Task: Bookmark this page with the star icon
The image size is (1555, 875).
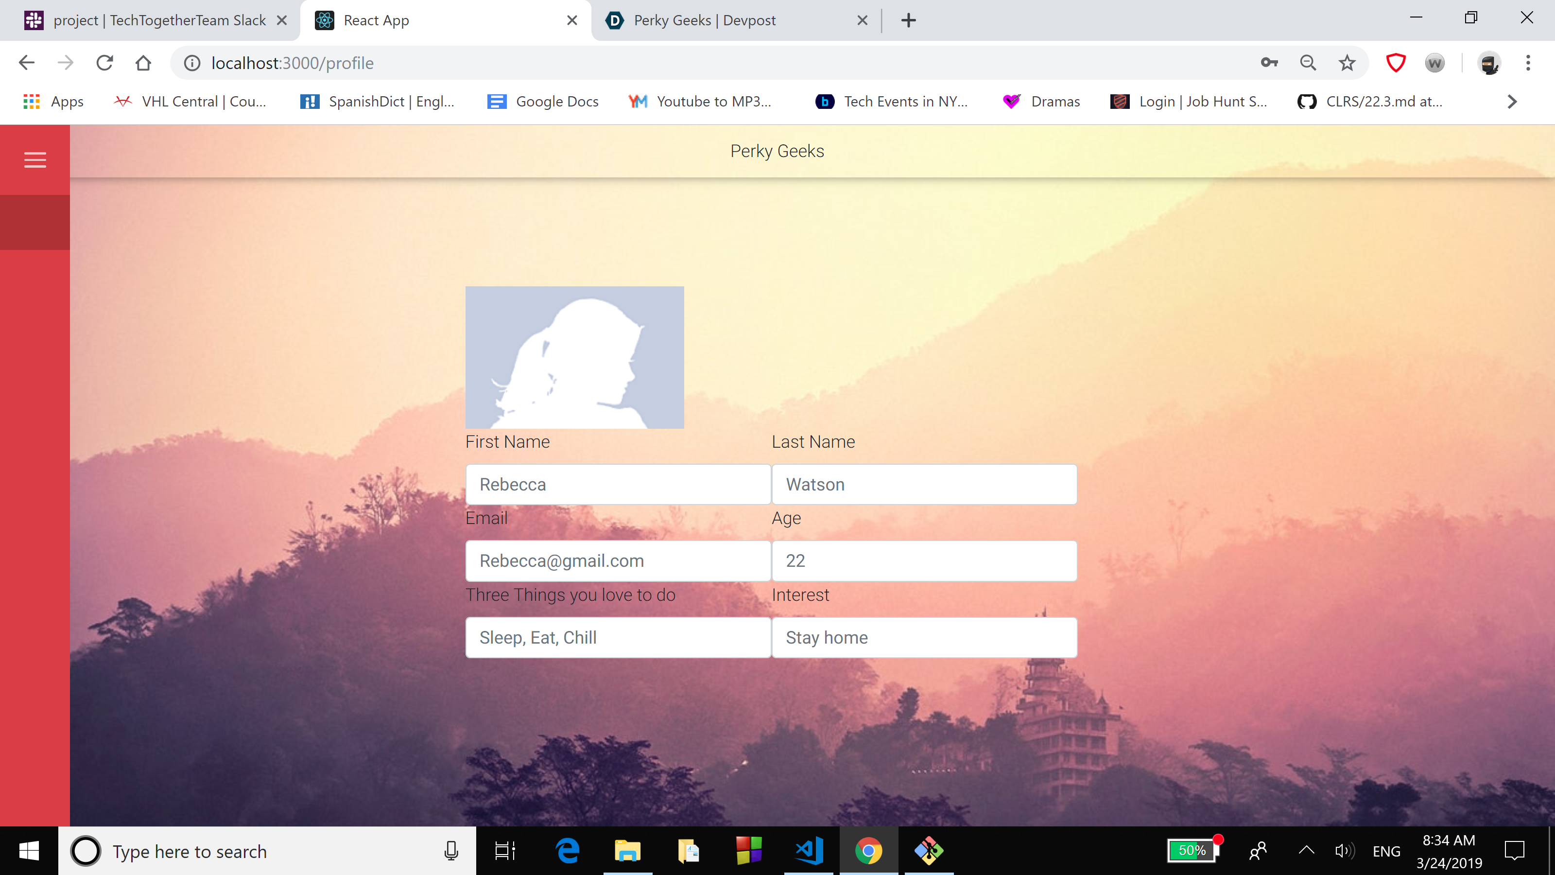Action: coord(1347,63)
